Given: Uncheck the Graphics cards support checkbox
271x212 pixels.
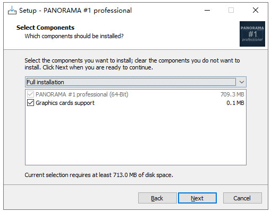Looking at the screenshot, I should 30,103.
